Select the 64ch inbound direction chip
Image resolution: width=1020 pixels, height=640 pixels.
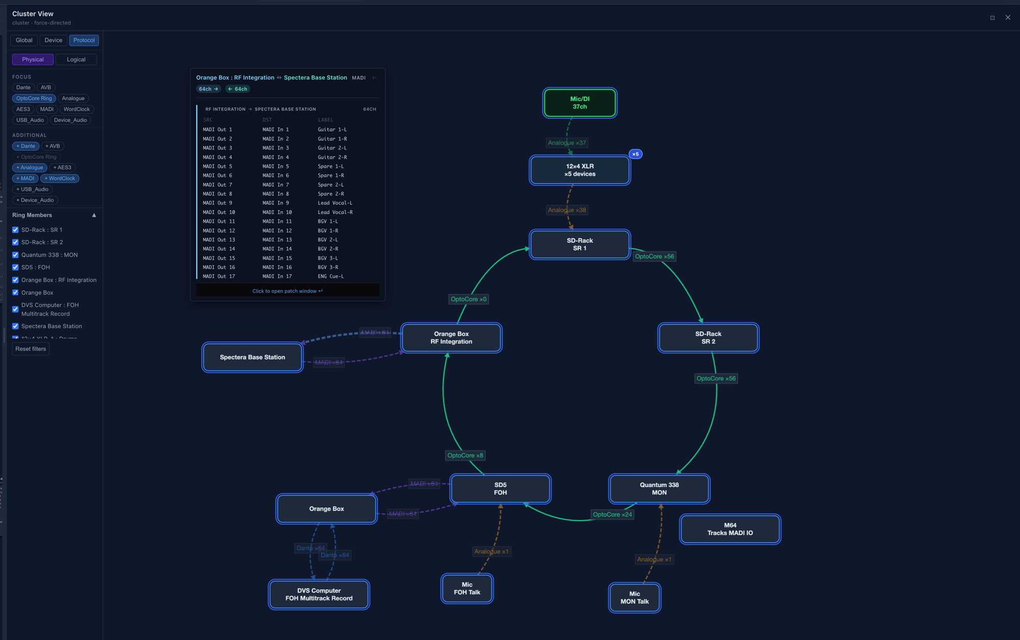pyautogui.click(x=238, y=89)
